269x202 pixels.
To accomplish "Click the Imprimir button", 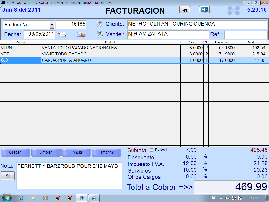I will click(107, 152).
